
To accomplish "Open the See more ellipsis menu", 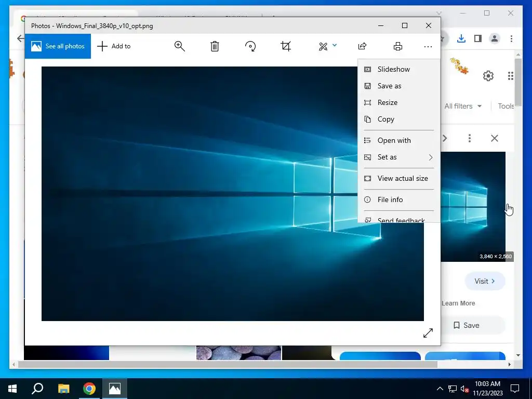I will tap(428, 46).
